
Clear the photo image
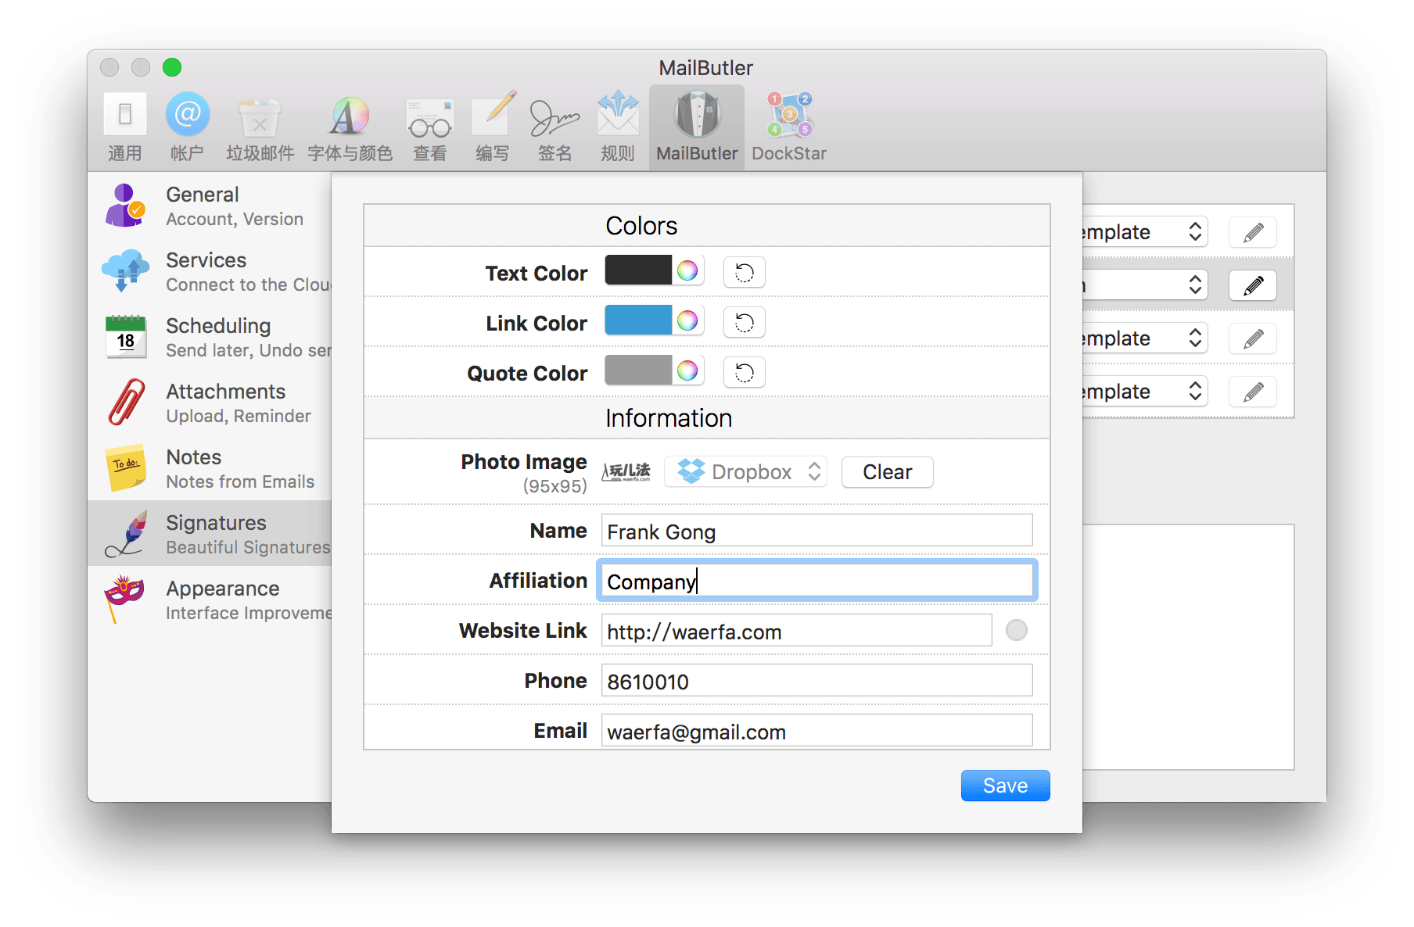pos(887,472)
